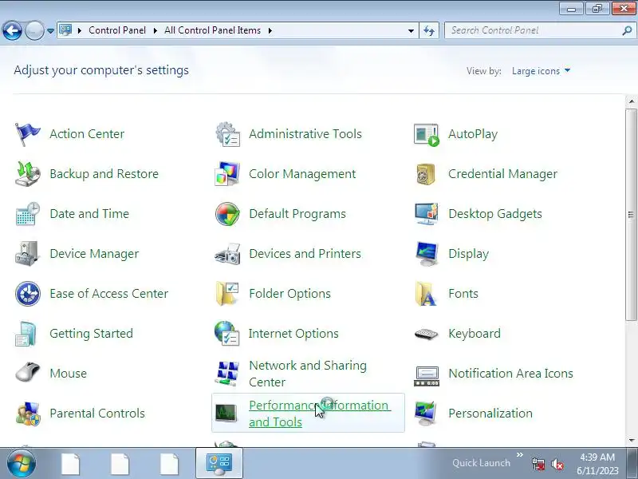Expand arrow after All Control Panel Items

pyautogui.click(x=270, y=30)
